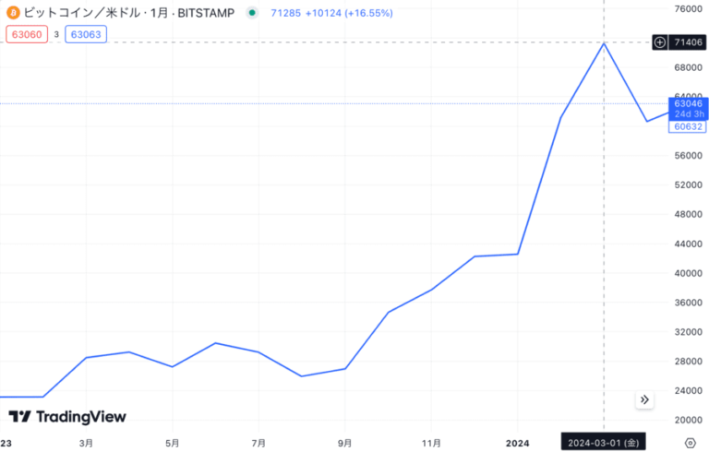
Task: Click the blue 63063 buy price button
Action: coord(86,34)
